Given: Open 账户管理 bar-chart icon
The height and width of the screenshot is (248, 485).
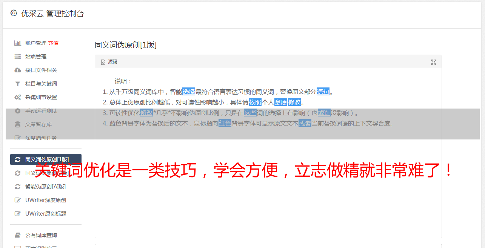Looking at the screenshot, I should (x=17, y=43).
